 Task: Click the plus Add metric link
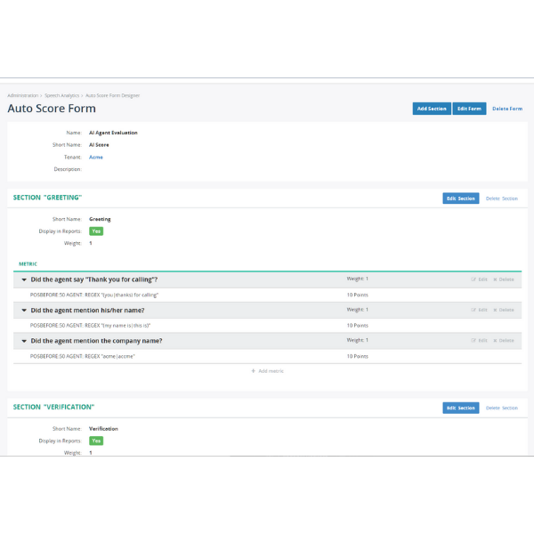click(x=267, y=371)
